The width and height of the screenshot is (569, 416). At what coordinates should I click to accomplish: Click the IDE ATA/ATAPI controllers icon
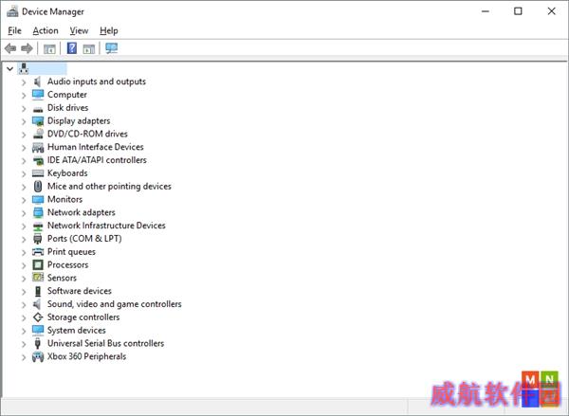pyautogui.click(x=38, y=160)
